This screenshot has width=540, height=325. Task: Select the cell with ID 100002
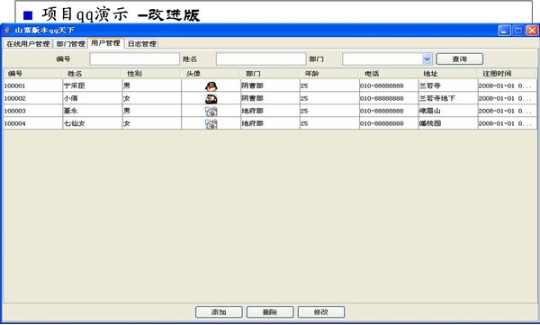pos(32,98)
